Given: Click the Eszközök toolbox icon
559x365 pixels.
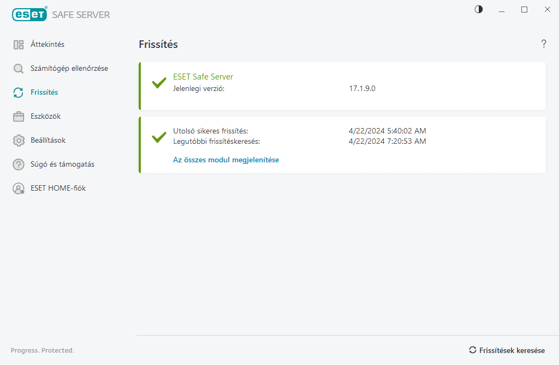Looking at the screenshot, I should [19, 117].
